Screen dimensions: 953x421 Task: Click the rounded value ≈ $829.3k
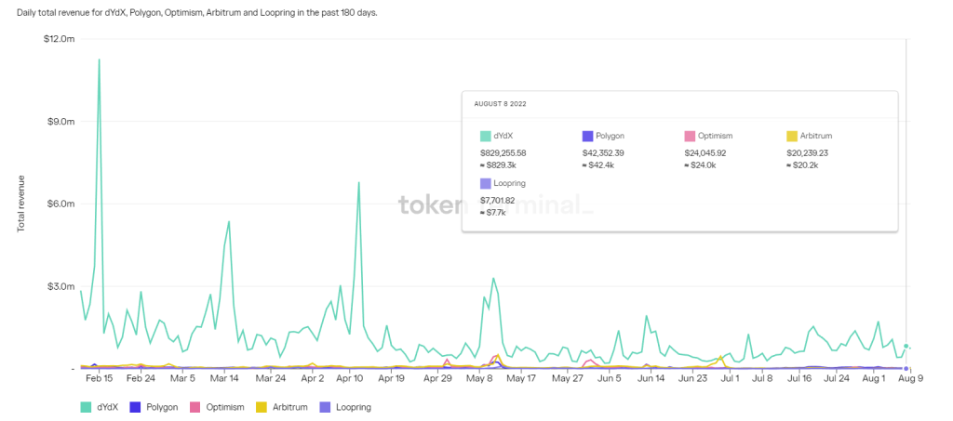499,165
